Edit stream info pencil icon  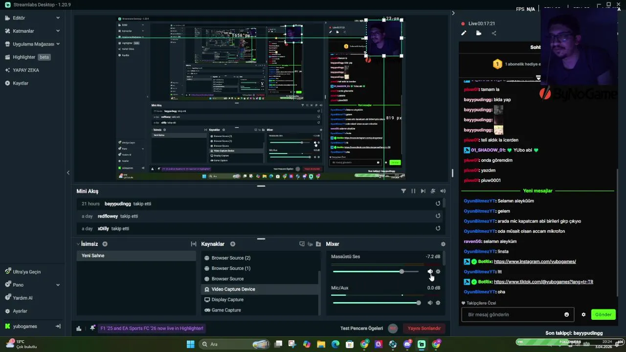click(x=464, y=33)
